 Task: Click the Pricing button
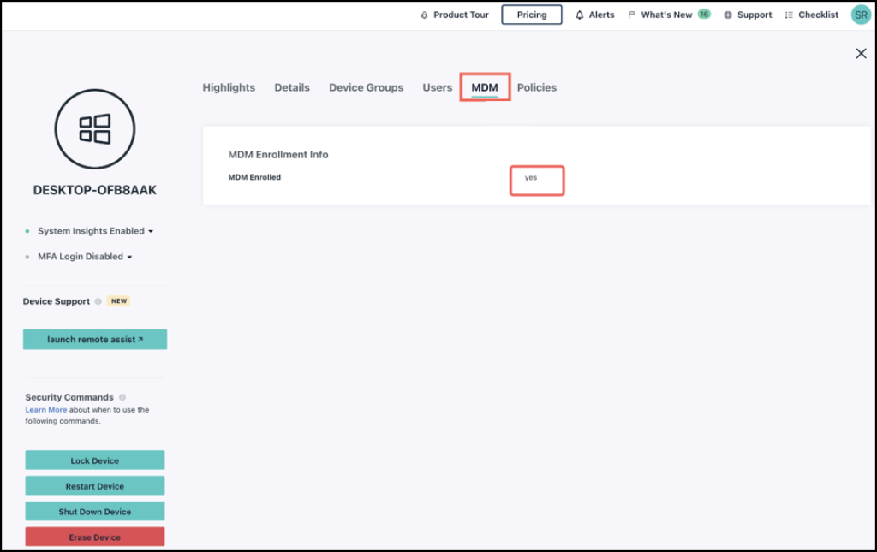tap(531, 15)
